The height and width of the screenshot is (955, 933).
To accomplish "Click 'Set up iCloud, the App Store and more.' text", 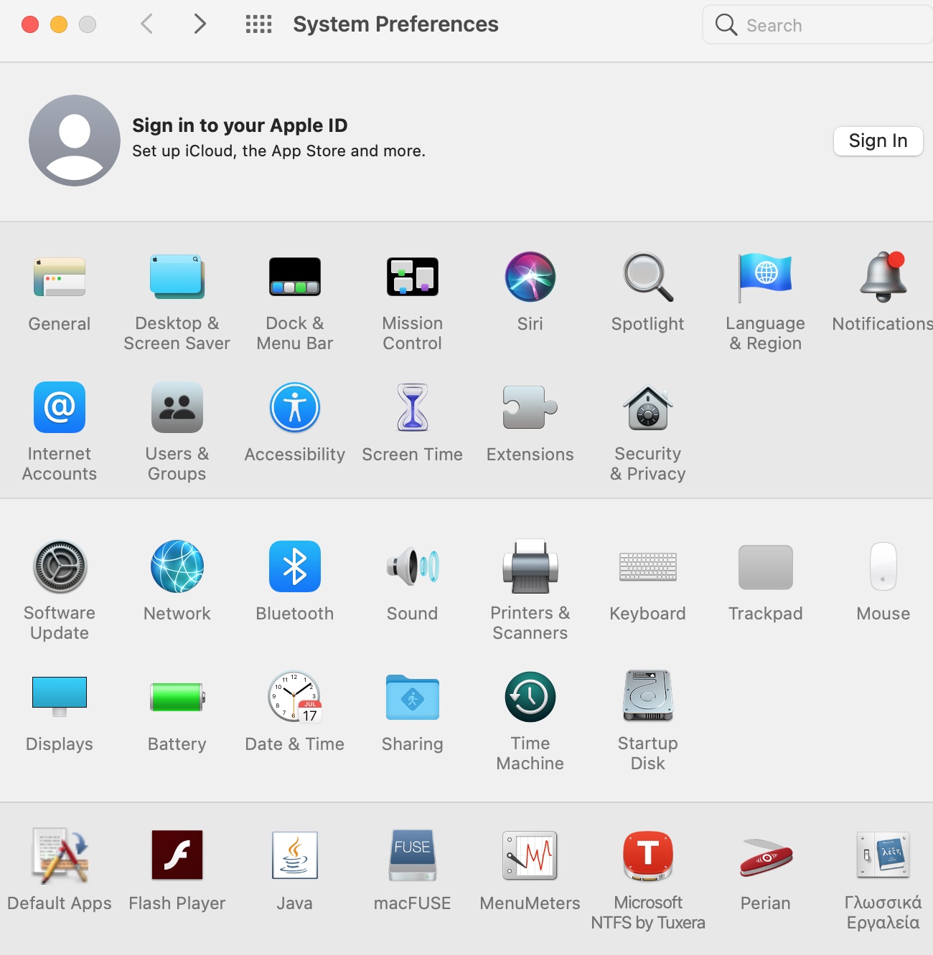I will pyautogui.click(x=278, y=151).
